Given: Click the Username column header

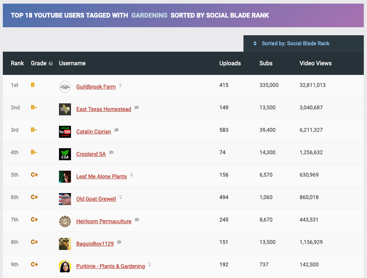Looking at the screenshot, I should tap(72, 63).
